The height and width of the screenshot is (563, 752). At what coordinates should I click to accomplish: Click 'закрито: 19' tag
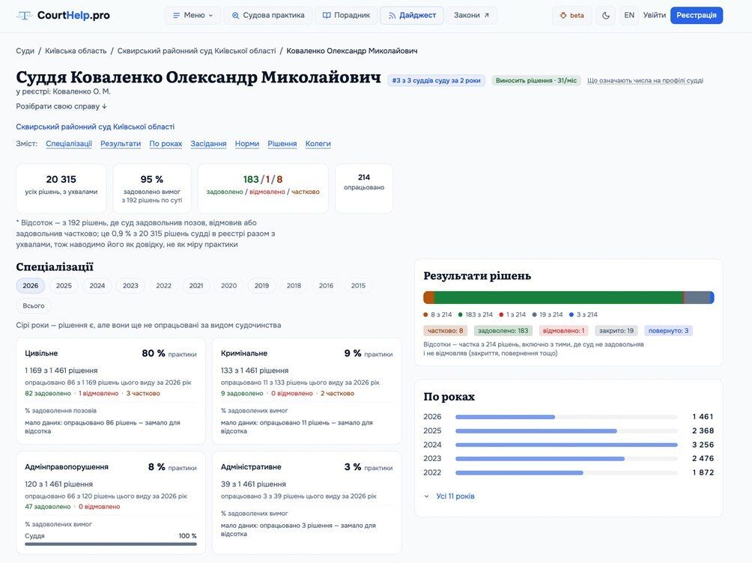coord(616,331)
